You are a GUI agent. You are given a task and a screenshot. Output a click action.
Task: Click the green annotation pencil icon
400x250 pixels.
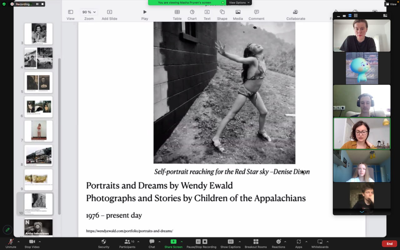pos(7,230)
